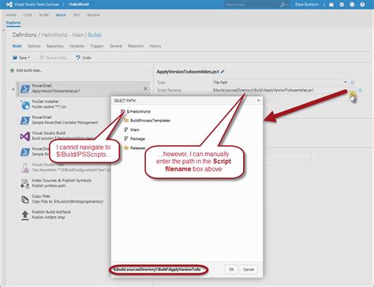374x287 pixels.
Task: Select the NuGet Installer step text
Action: [x=49, y=104]
